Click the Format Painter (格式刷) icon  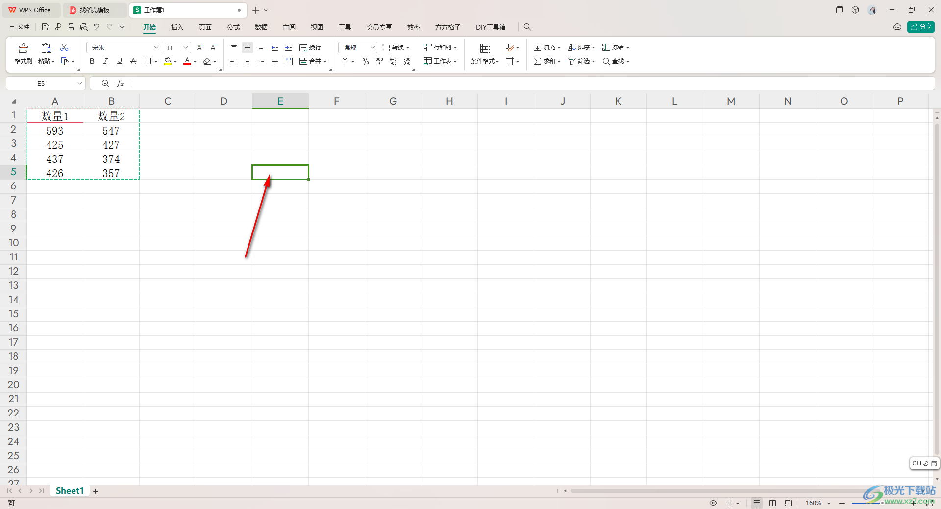tap(23, 48)
